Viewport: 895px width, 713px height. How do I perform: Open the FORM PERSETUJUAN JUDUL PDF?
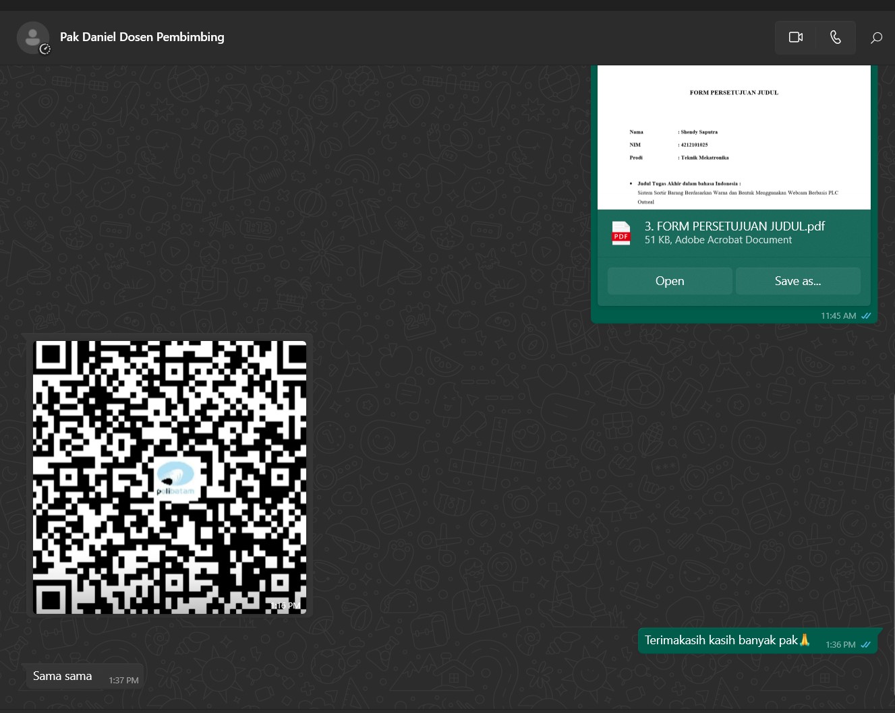(x=669, y=281)
